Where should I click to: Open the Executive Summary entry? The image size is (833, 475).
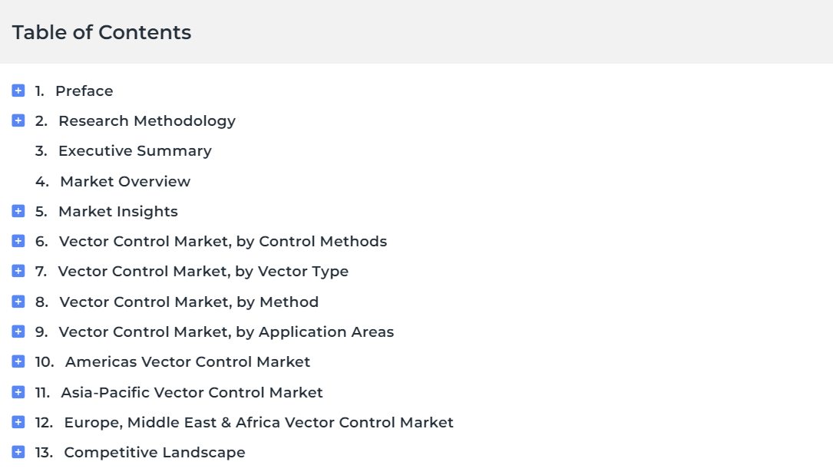[135, 151]
